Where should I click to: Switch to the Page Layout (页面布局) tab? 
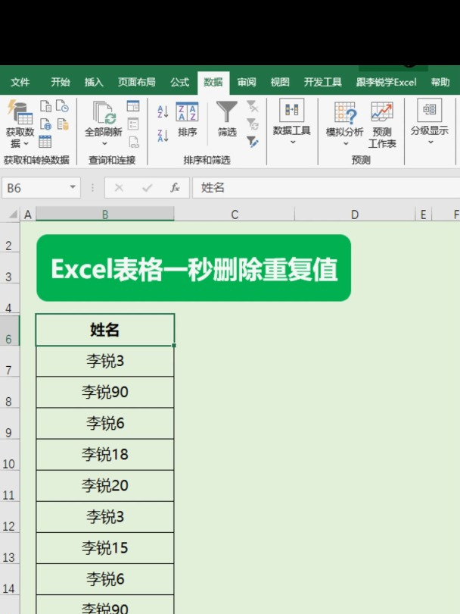[136, 82]
